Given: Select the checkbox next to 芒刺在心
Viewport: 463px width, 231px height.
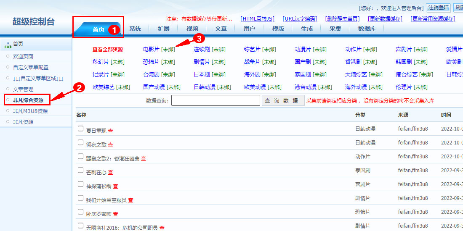Looking at the screenshot, I should click(x=81, y=170).
